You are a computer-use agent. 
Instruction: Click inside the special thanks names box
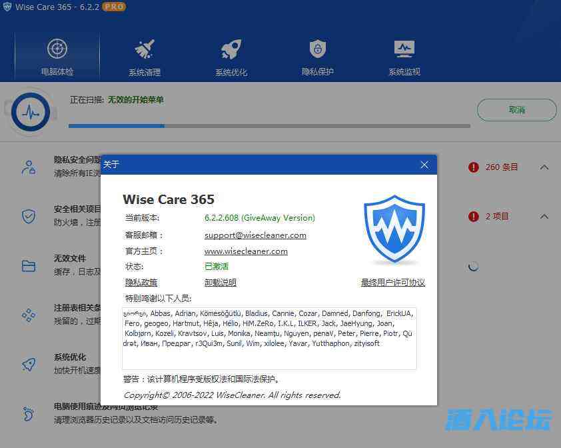coord(269,339)
